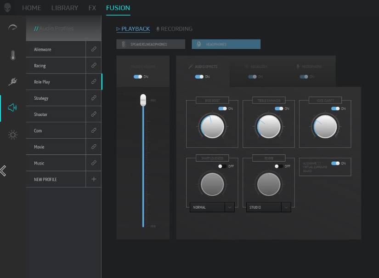This screenshot has width=379, height=278.
Task: Switch to the FX tab
Action: click(92, 8)
